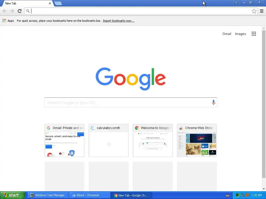Open the Apps shortcut in bookmarks bar

coord(8,21)
